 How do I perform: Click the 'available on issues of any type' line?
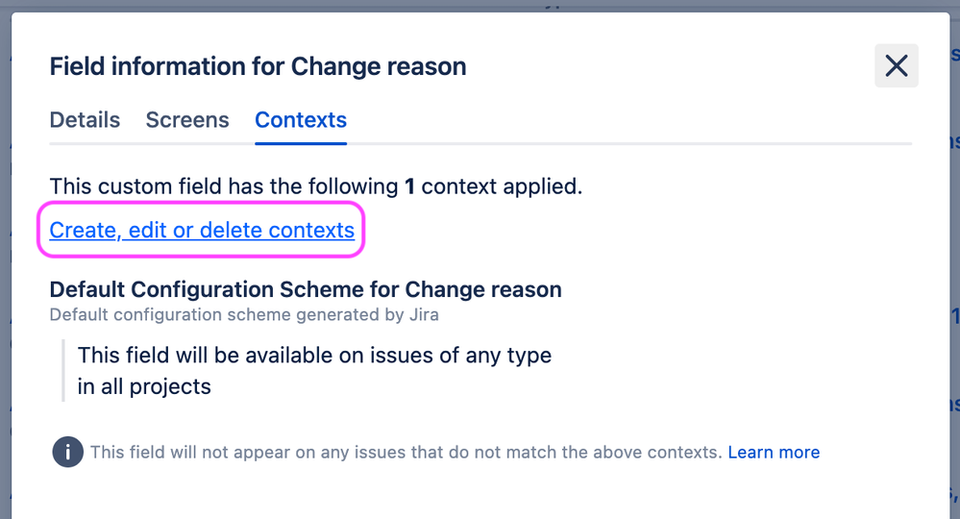[314, 355]
